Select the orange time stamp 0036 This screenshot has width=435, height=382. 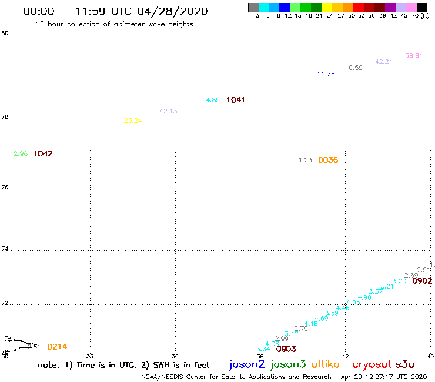pos(328,160)
